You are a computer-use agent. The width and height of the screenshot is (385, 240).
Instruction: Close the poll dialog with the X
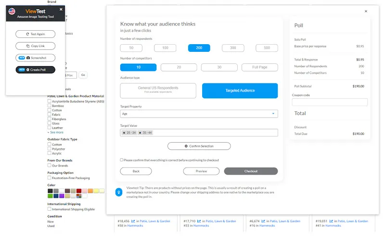tap(366, 12)
